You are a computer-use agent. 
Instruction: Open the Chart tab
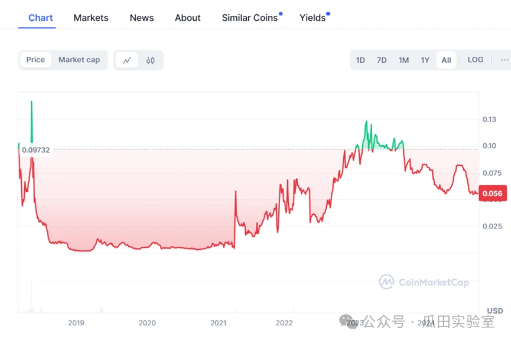pyautogui.click(x=41, y=18)
